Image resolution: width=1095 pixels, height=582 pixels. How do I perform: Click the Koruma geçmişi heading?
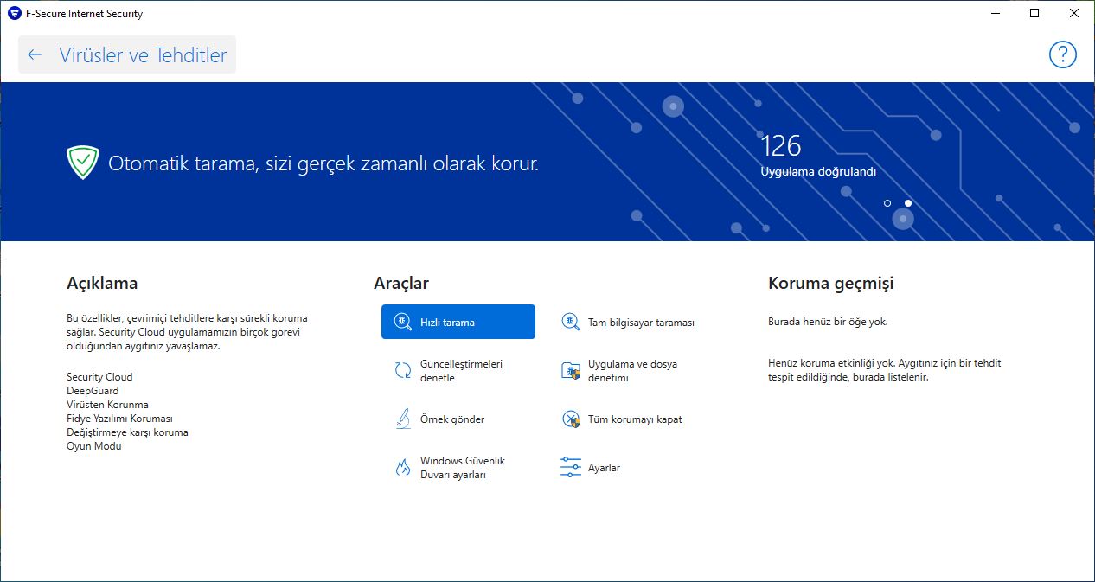pos(831,283)
